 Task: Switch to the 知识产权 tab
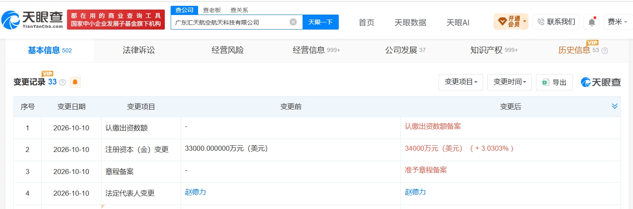pyautogui.click(x=494, y=50)
